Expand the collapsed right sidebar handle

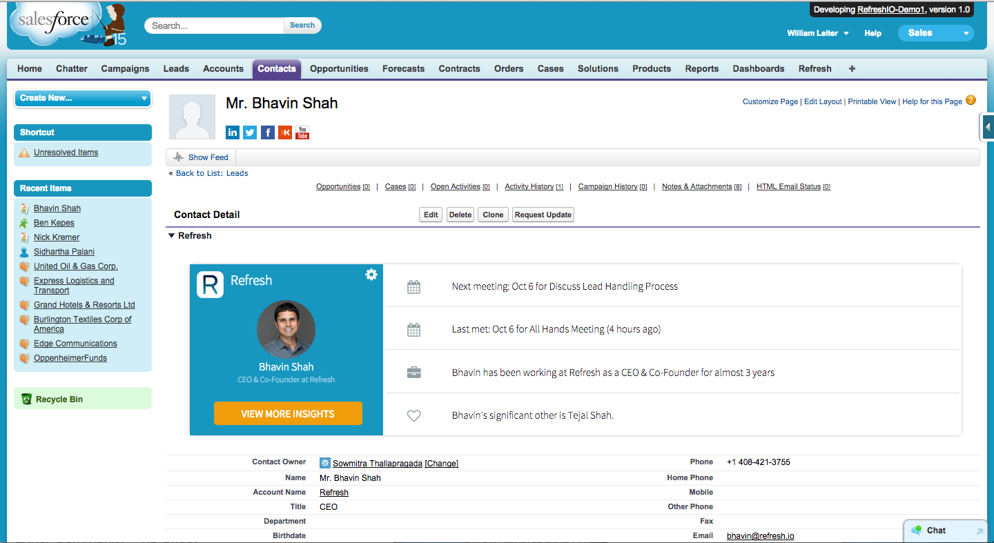click(x=988, y=127)
